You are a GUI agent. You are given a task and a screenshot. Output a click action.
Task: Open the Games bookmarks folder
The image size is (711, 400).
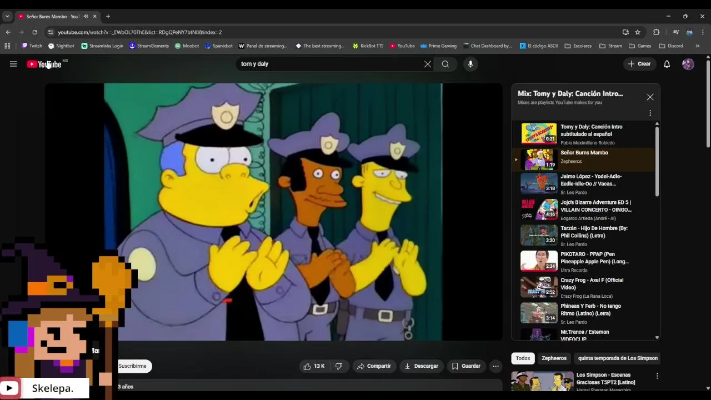(640, 46)
